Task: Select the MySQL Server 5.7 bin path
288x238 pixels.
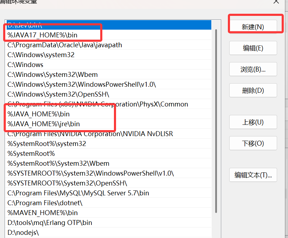Action: (x=78, y=193)
